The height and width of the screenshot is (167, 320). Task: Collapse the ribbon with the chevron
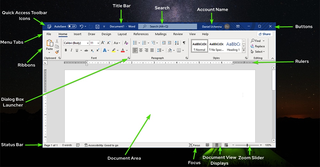(272, 58)
